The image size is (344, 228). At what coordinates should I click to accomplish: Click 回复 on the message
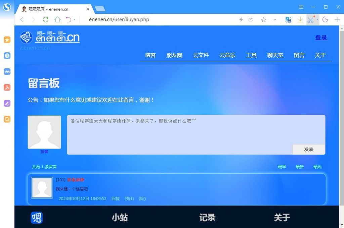[116, 198]
